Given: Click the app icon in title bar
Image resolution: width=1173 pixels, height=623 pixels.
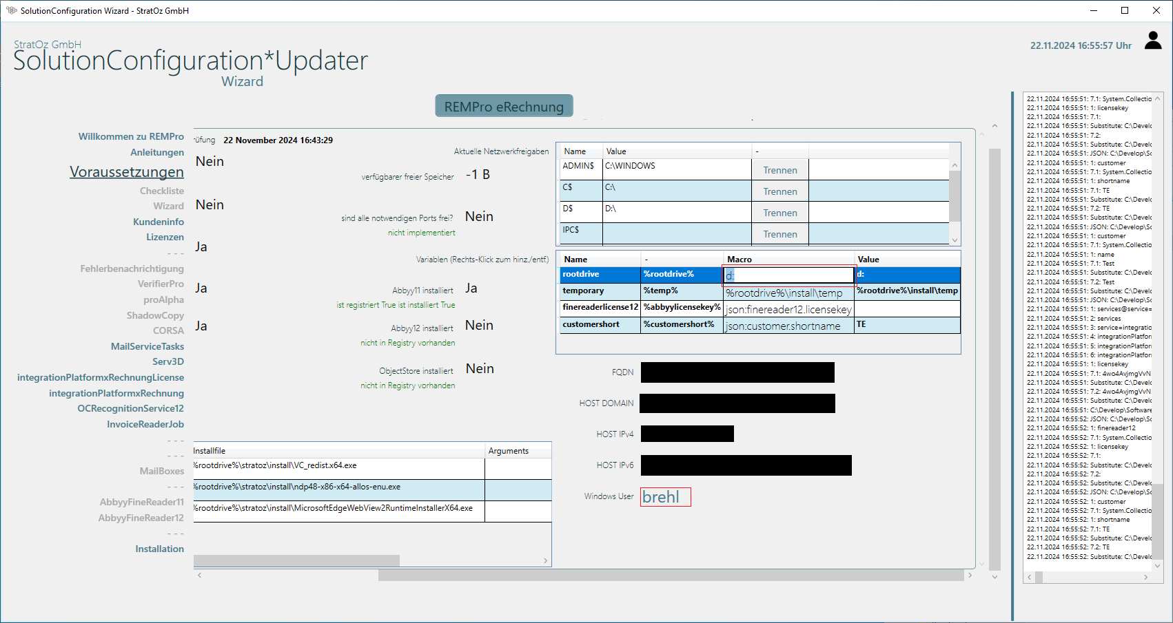Looking at the screenshot, I should click(11, 10).
